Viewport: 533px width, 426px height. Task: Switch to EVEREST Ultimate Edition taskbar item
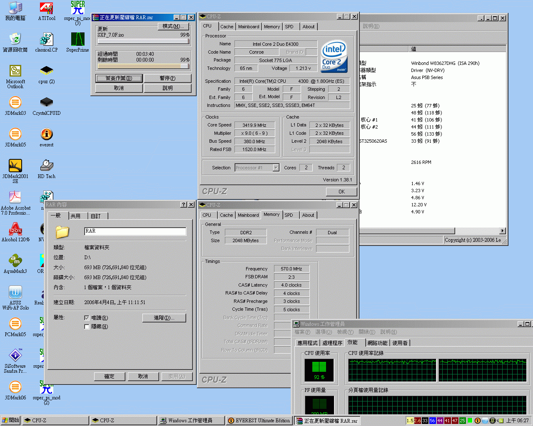(x=259, y=421)
